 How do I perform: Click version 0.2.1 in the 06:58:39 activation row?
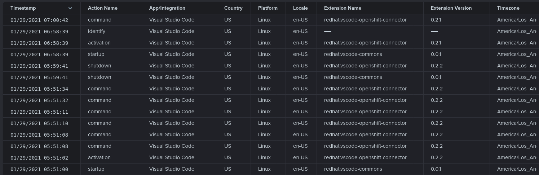[x=436, y=43]
